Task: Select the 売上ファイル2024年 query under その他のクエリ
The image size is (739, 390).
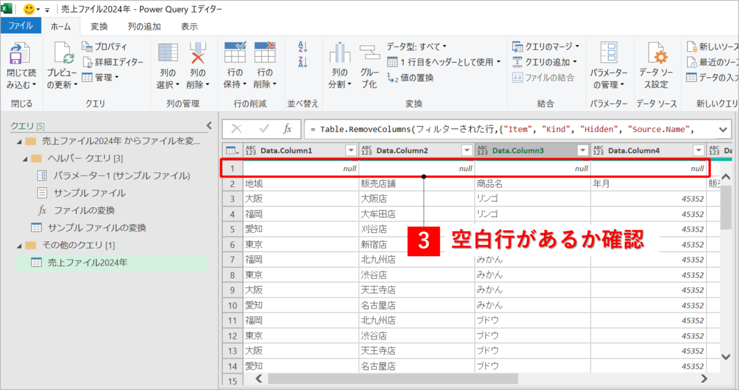Action: tap(111, 263)
